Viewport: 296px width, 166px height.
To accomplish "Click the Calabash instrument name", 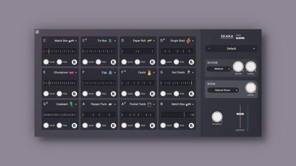I will click(x=62, y=104).
